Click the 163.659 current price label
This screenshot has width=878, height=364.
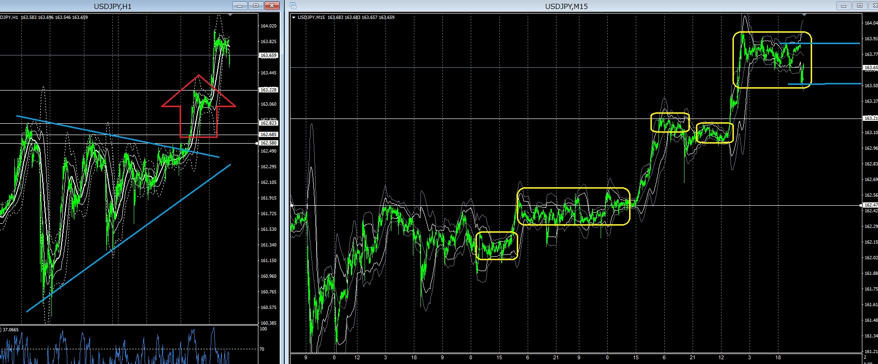click(268, 55)
